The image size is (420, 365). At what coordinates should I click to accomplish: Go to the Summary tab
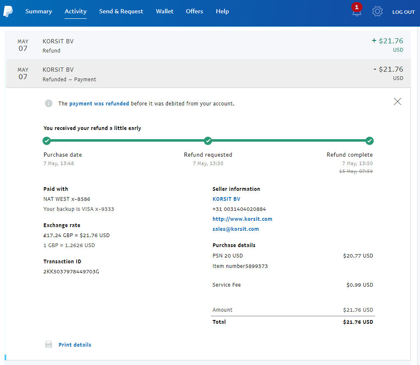point(39,11)
